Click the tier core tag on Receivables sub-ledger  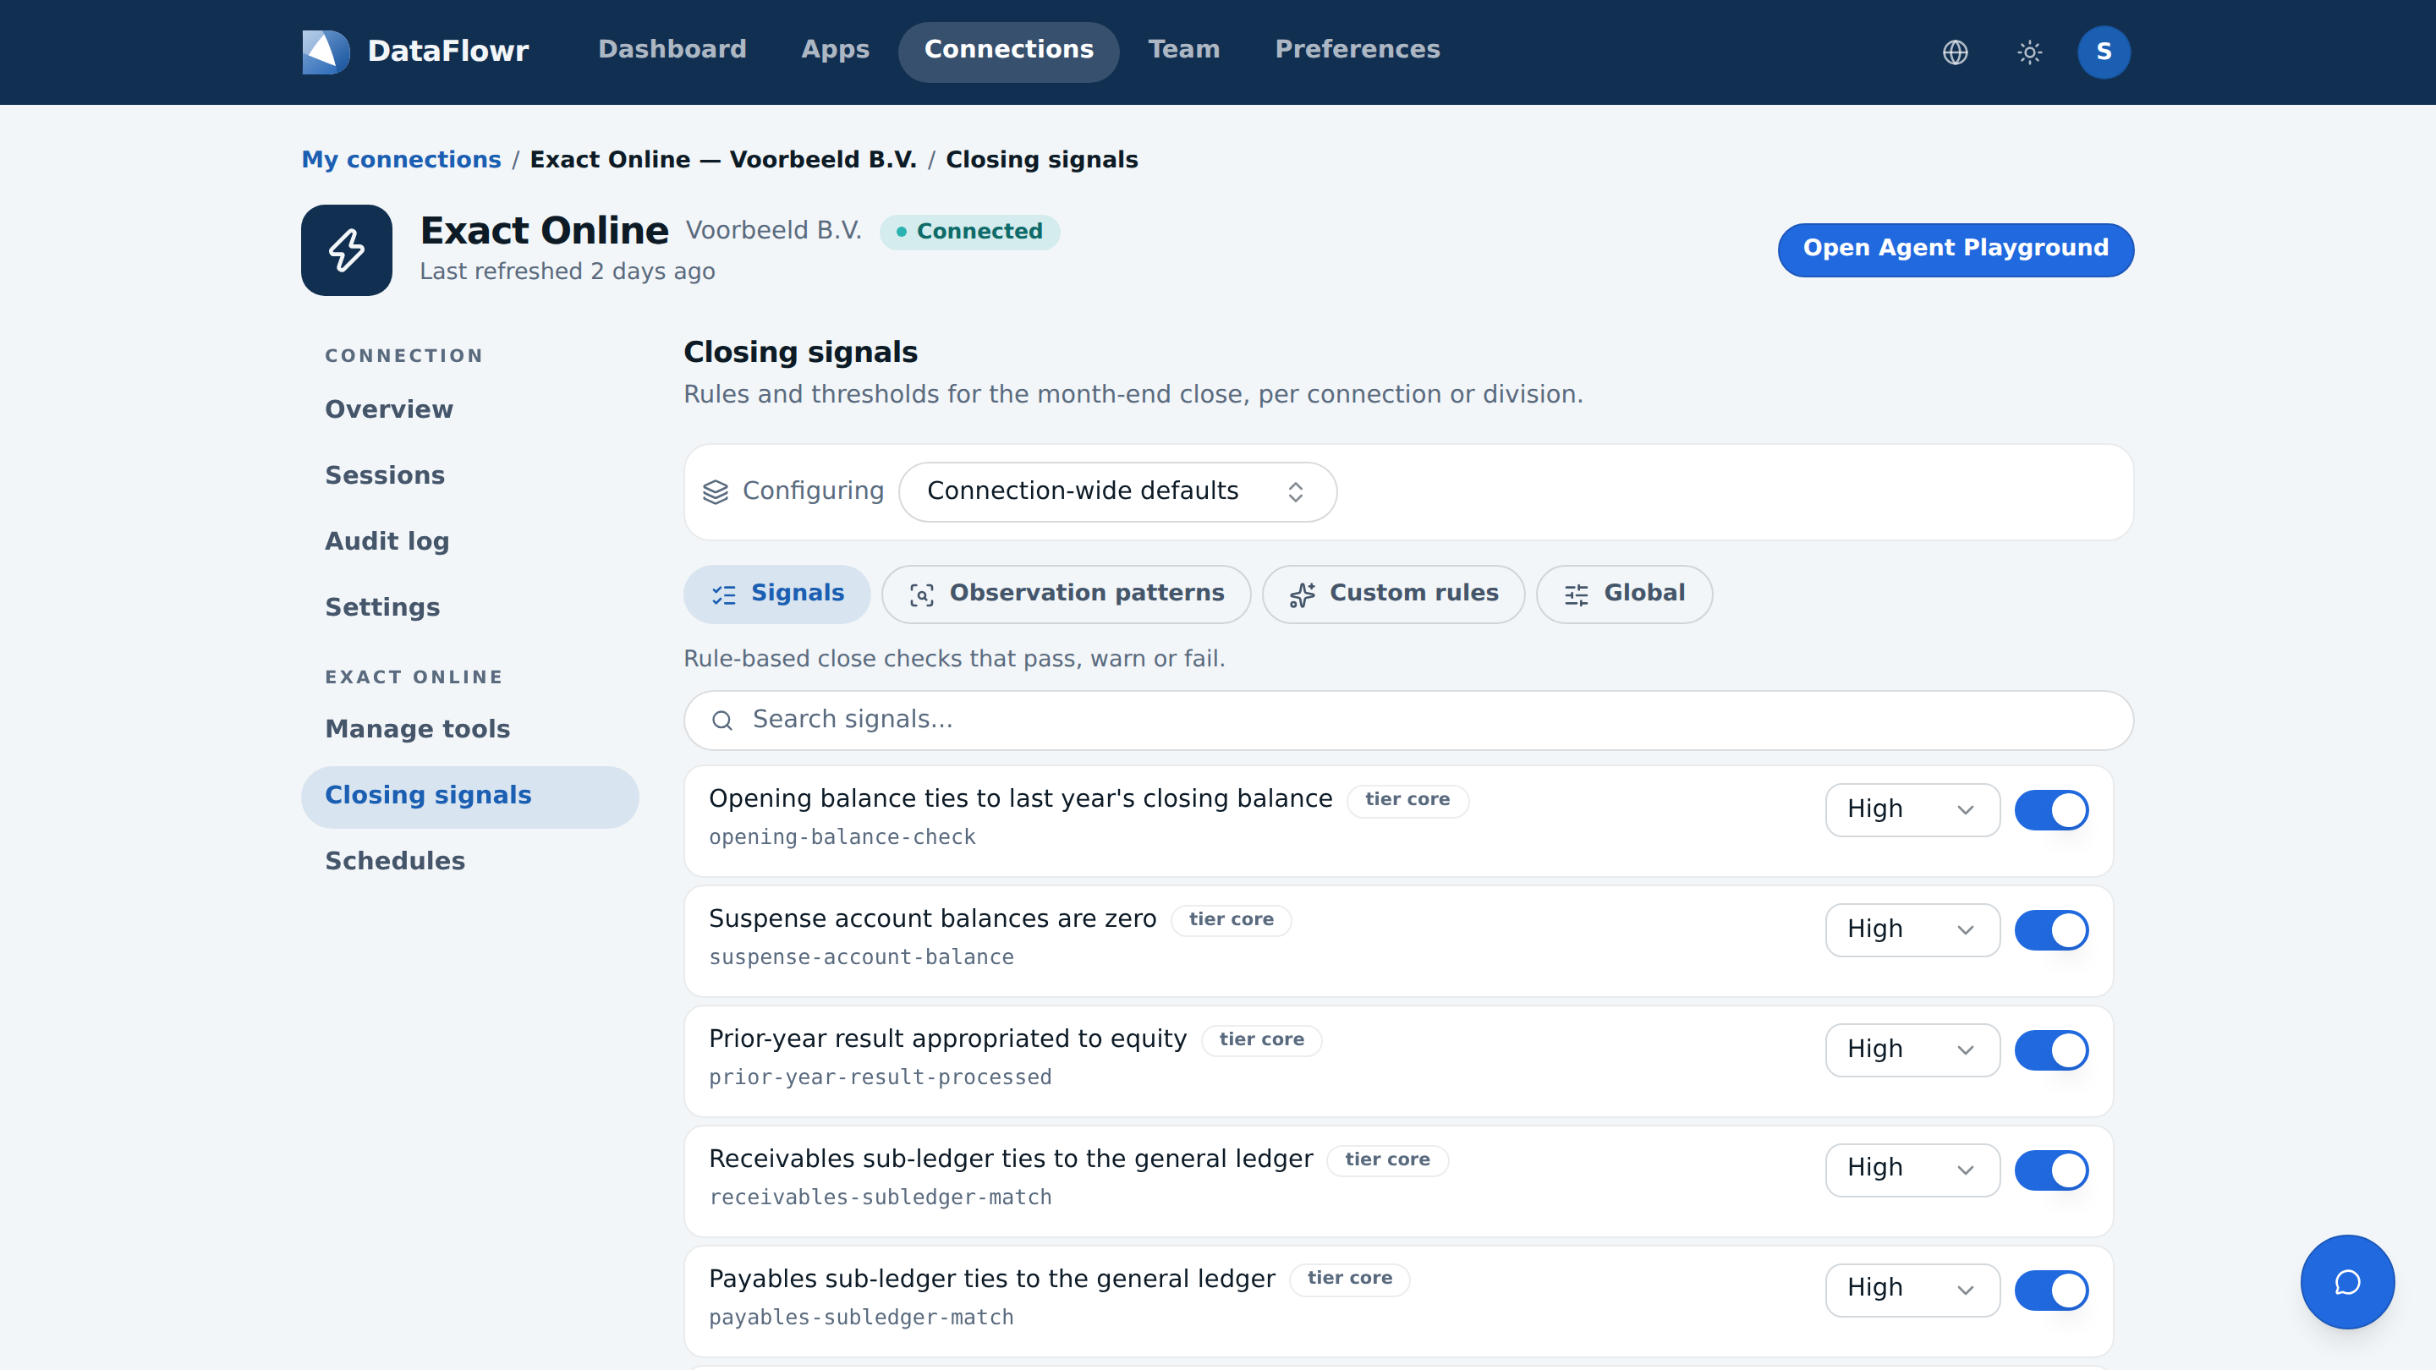point(1387,1160)
